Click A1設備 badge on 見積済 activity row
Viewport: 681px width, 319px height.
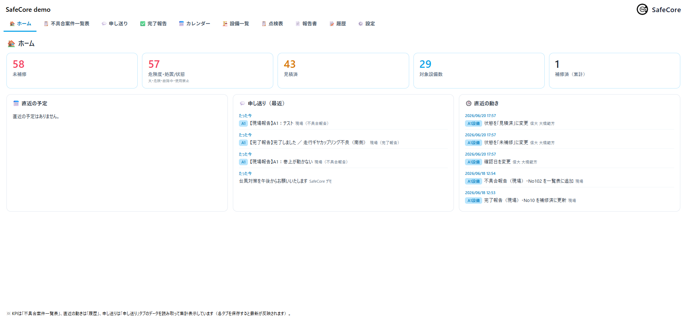tap(474, 123)
